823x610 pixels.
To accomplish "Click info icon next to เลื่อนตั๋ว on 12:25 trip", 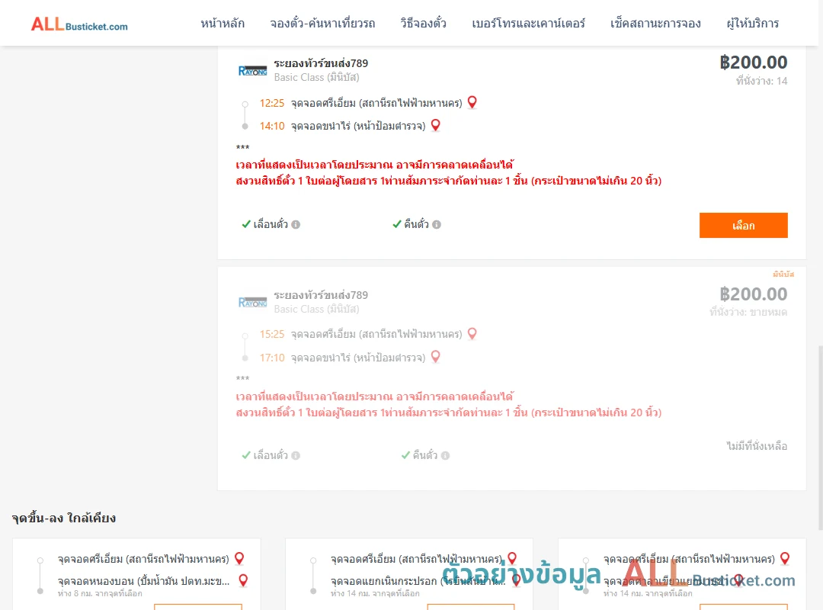I will point(296,224).
